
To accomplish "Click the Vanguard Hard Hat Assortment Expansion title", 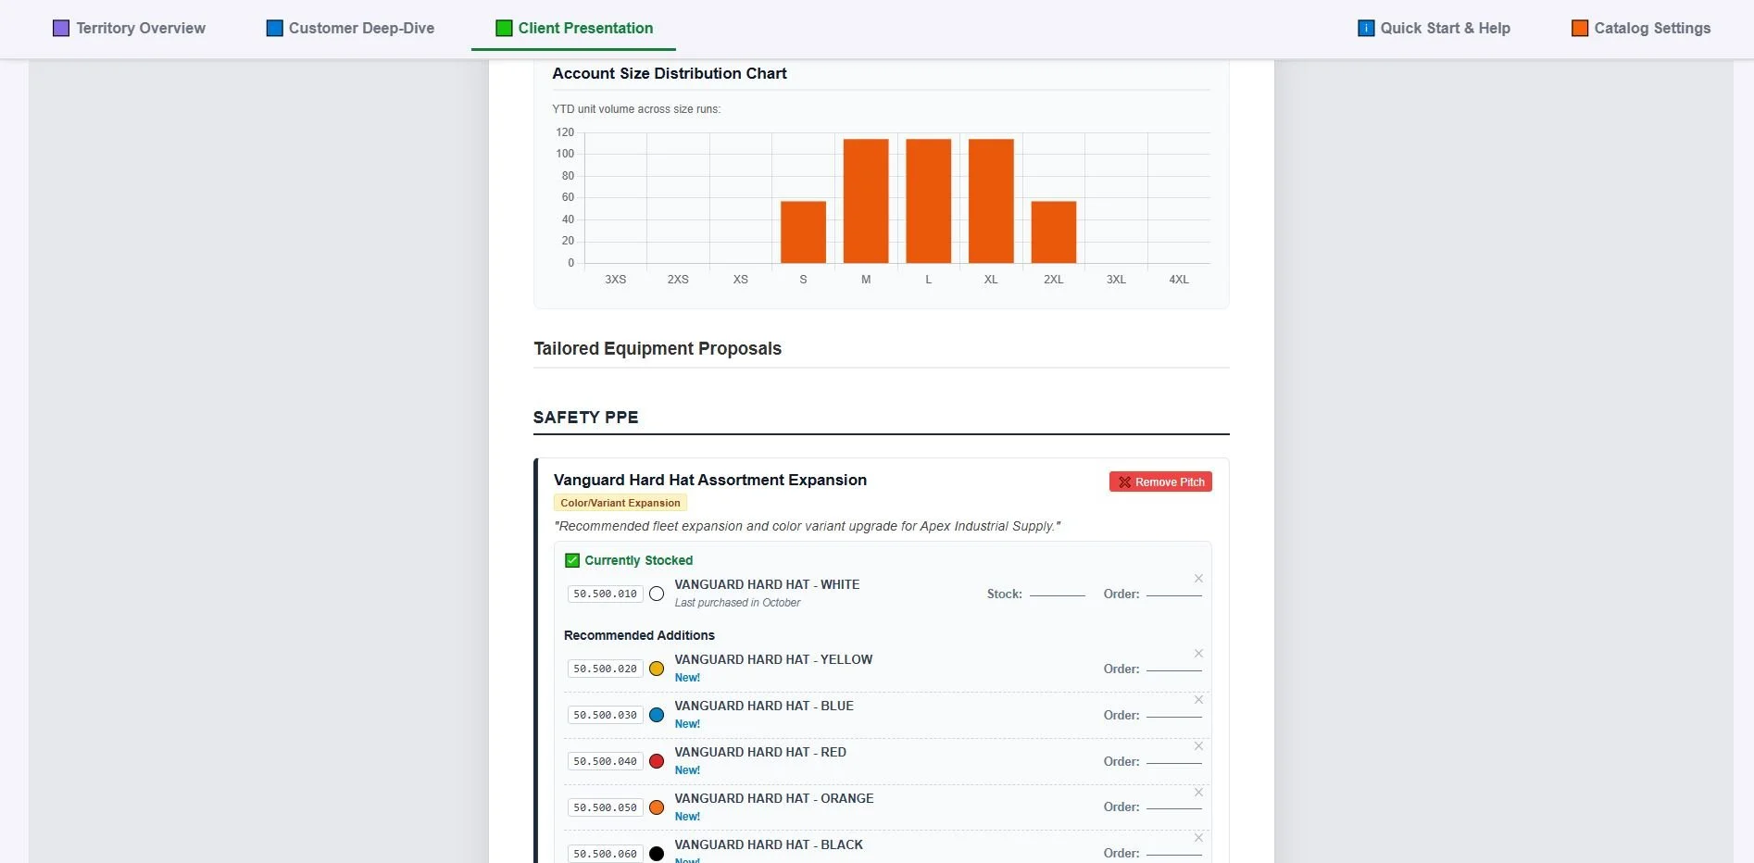I will [x=710, y=480].
